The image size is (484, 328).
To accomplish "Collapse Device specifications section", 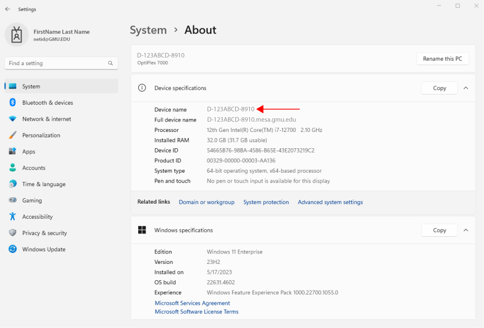I will [466, 88].
